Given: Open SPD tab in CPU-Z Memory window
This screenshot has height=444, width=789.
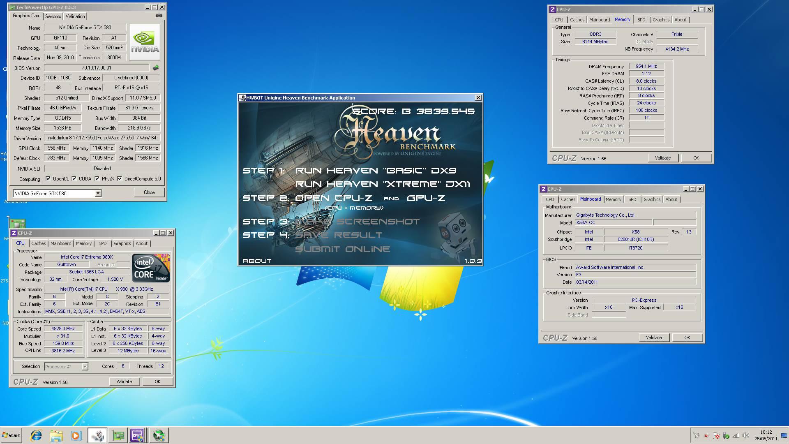Looking at the screenshot, I should click(x=641, y=20).
